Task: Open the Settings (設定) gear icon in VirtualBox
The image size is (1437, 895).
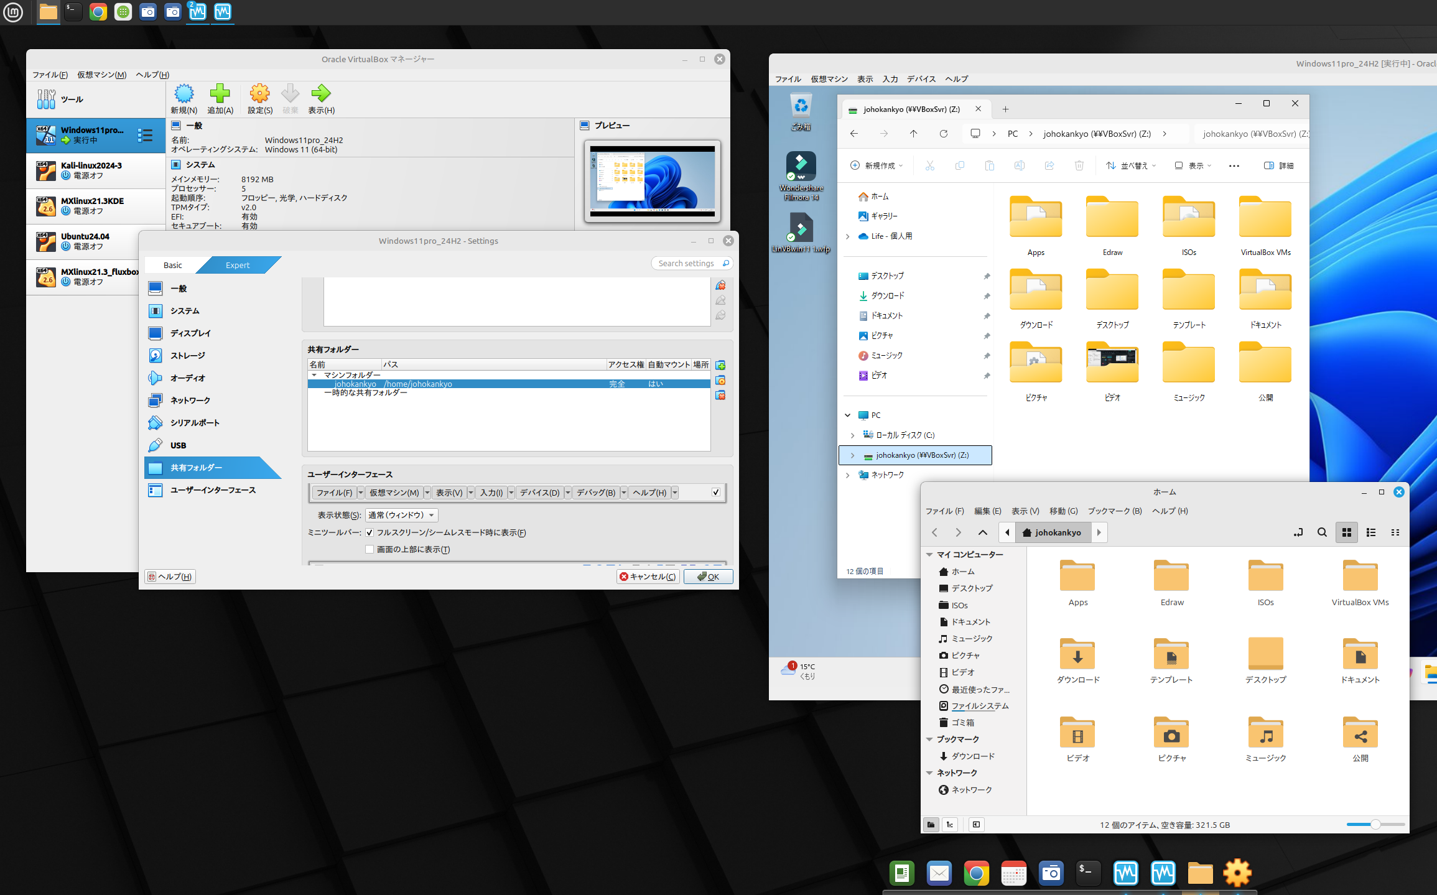Action: pyautogui.click(x=259, y=95)
